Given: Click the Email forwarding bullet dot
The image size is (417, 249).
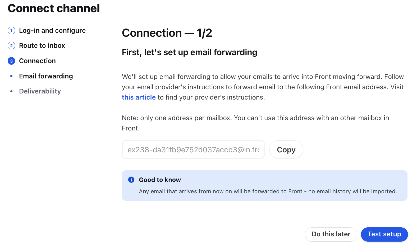Looking at the screenshot, I should (x=11, y=76).
